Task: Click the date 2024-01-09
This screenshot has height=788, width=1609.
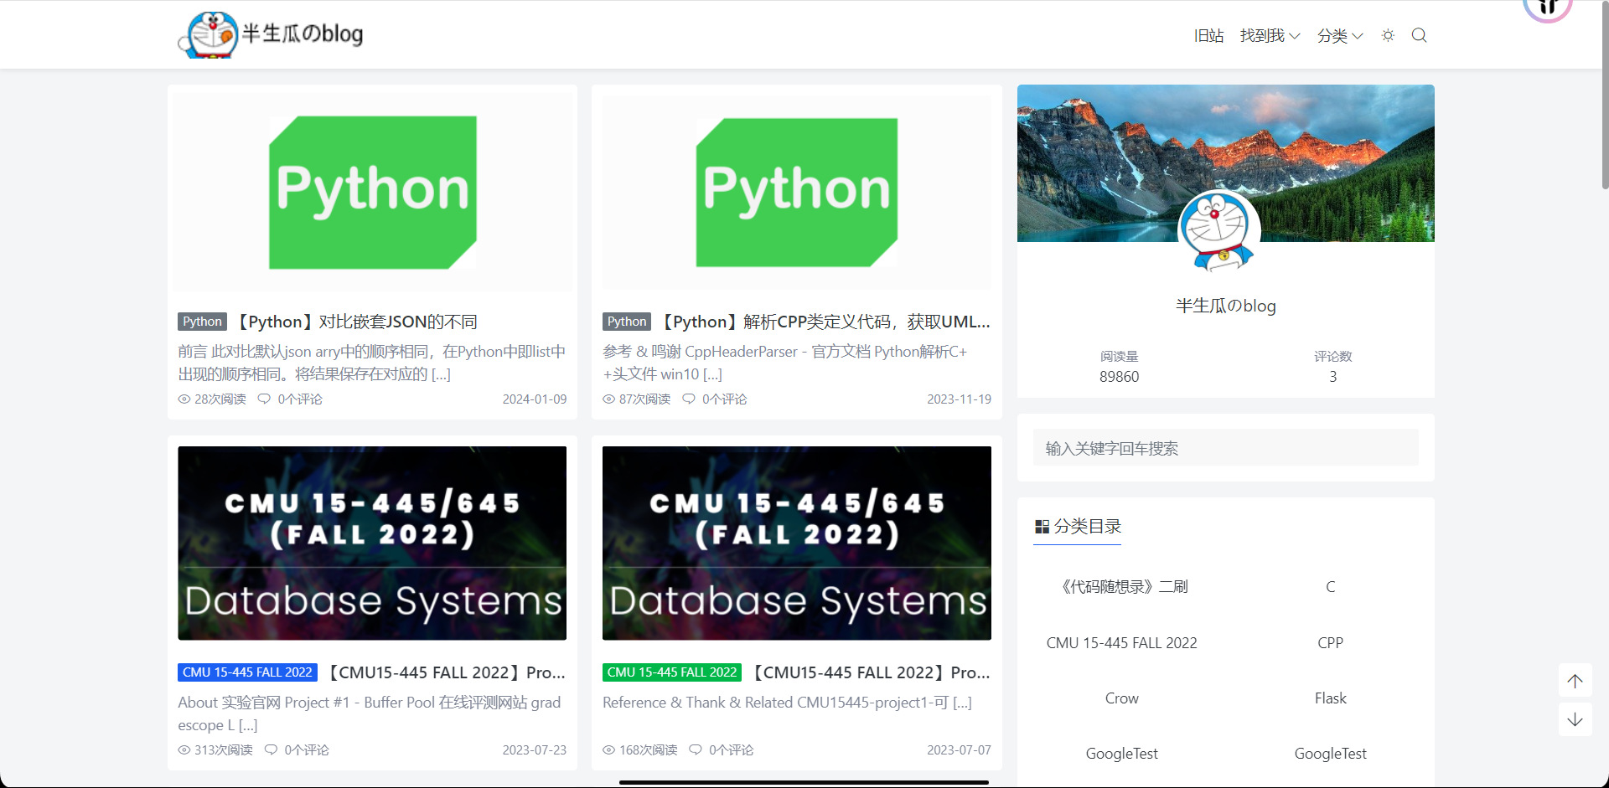Action: [x=535, y=399]
